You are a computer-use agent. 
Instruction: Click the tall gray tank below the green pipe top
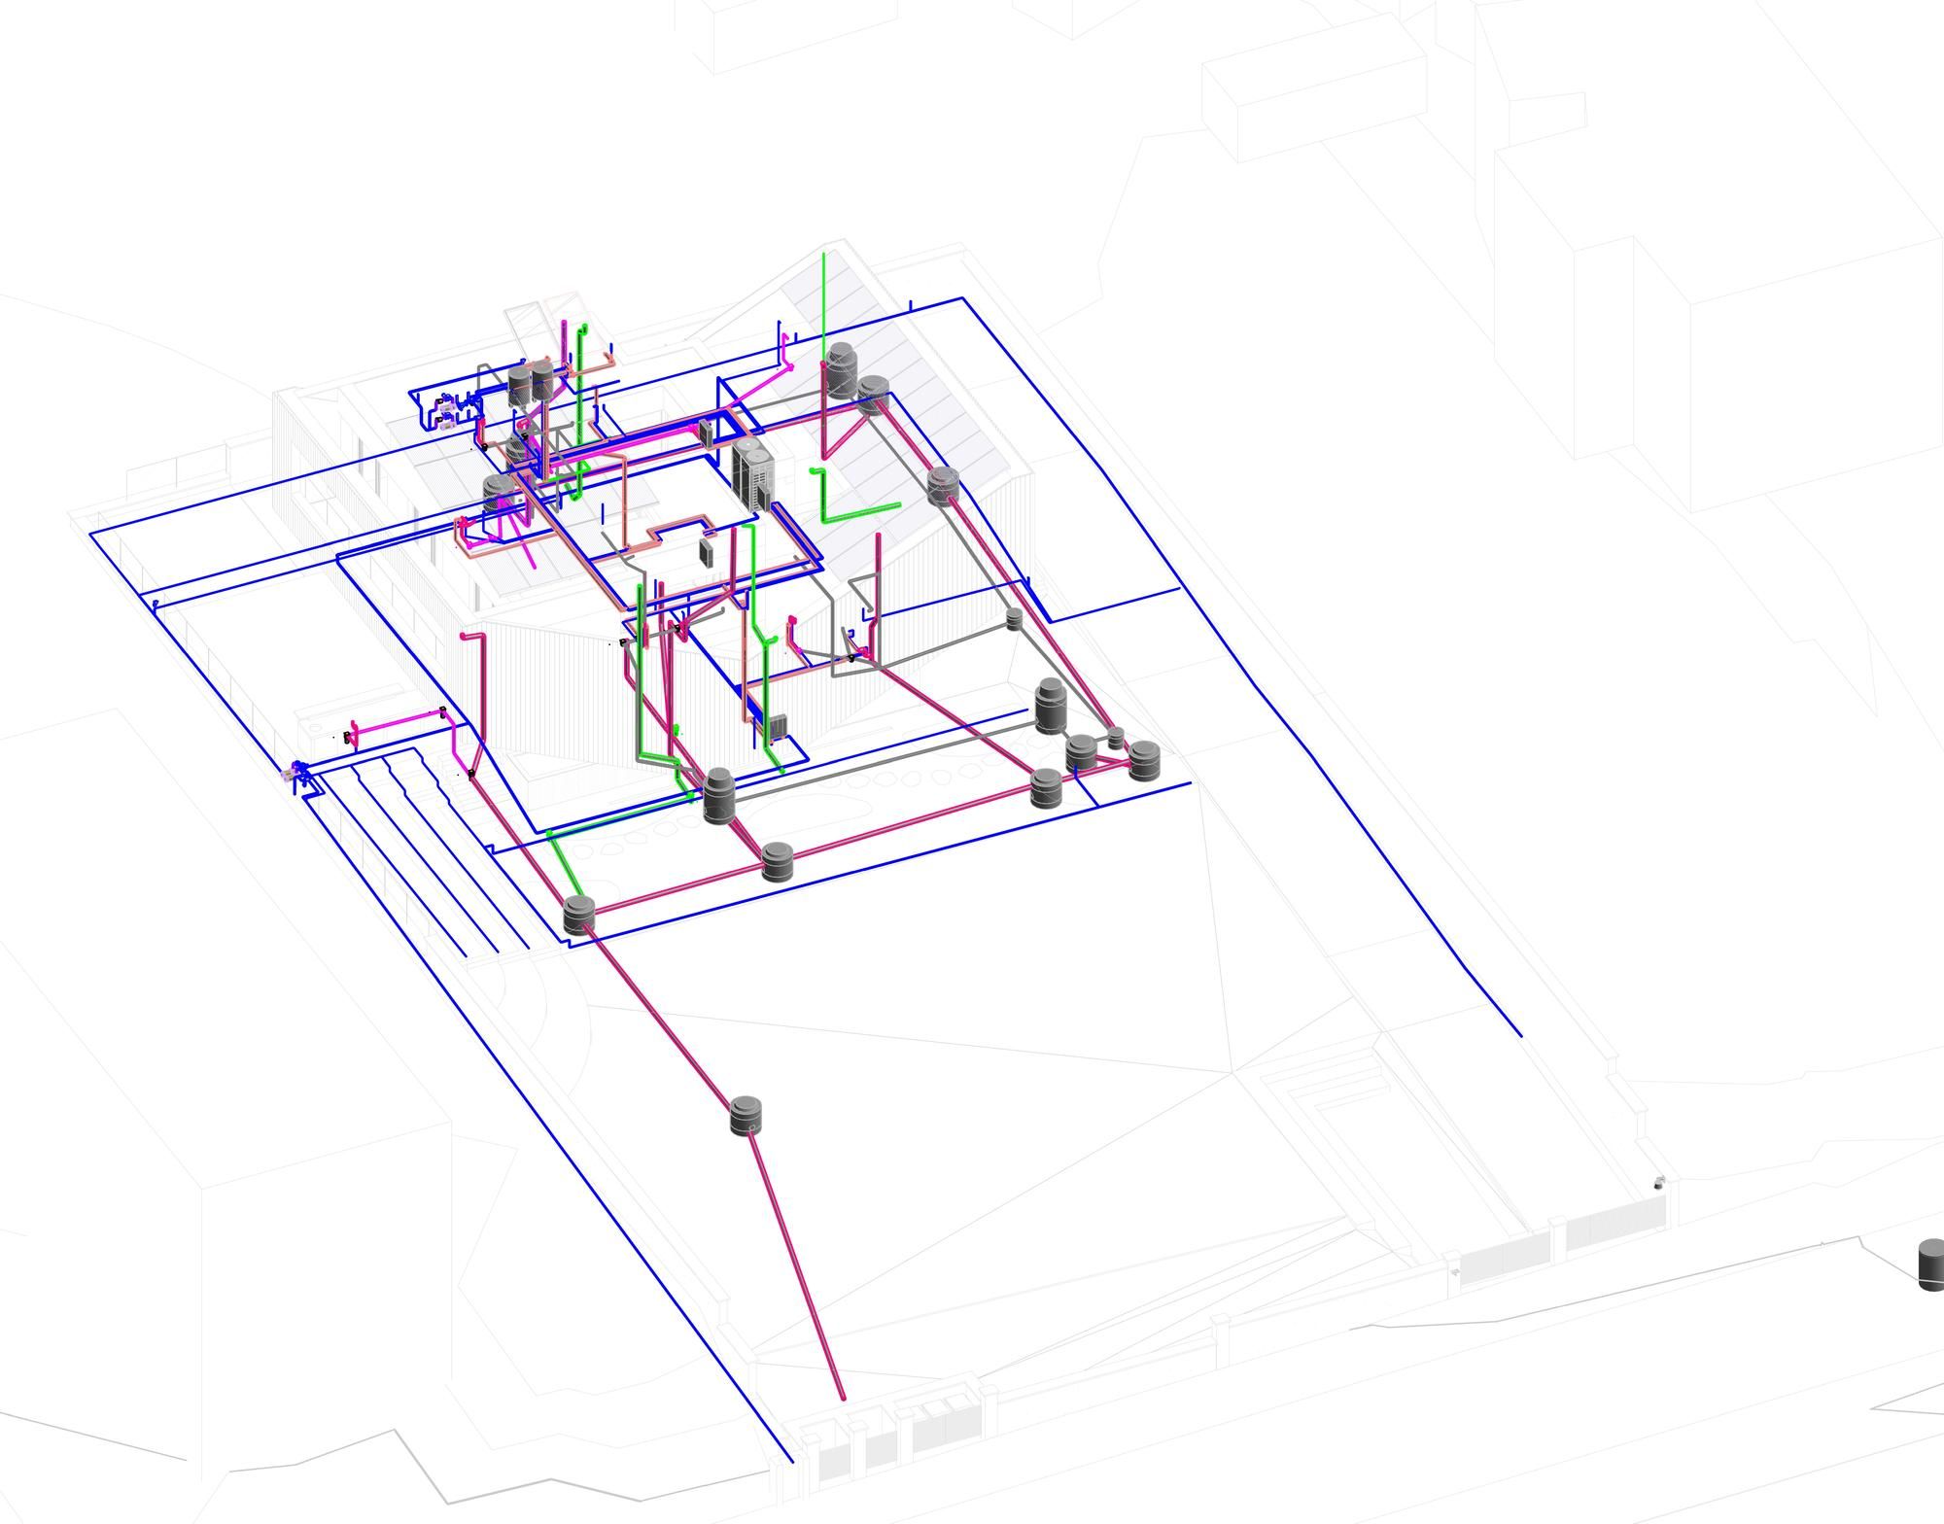click(840, 369)
